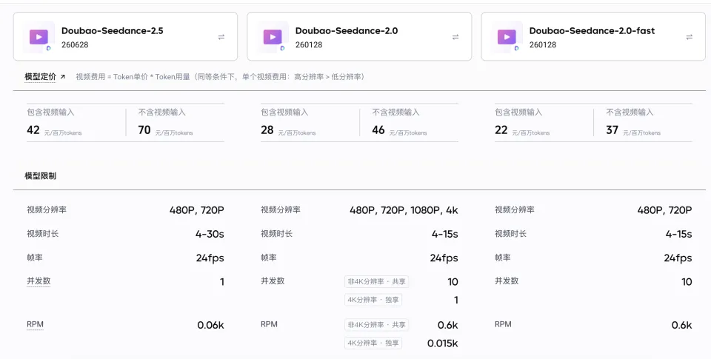
Task: Click resolution value 480P, 720P, 1080P, 4k
Action: click(x=404, y=210)
